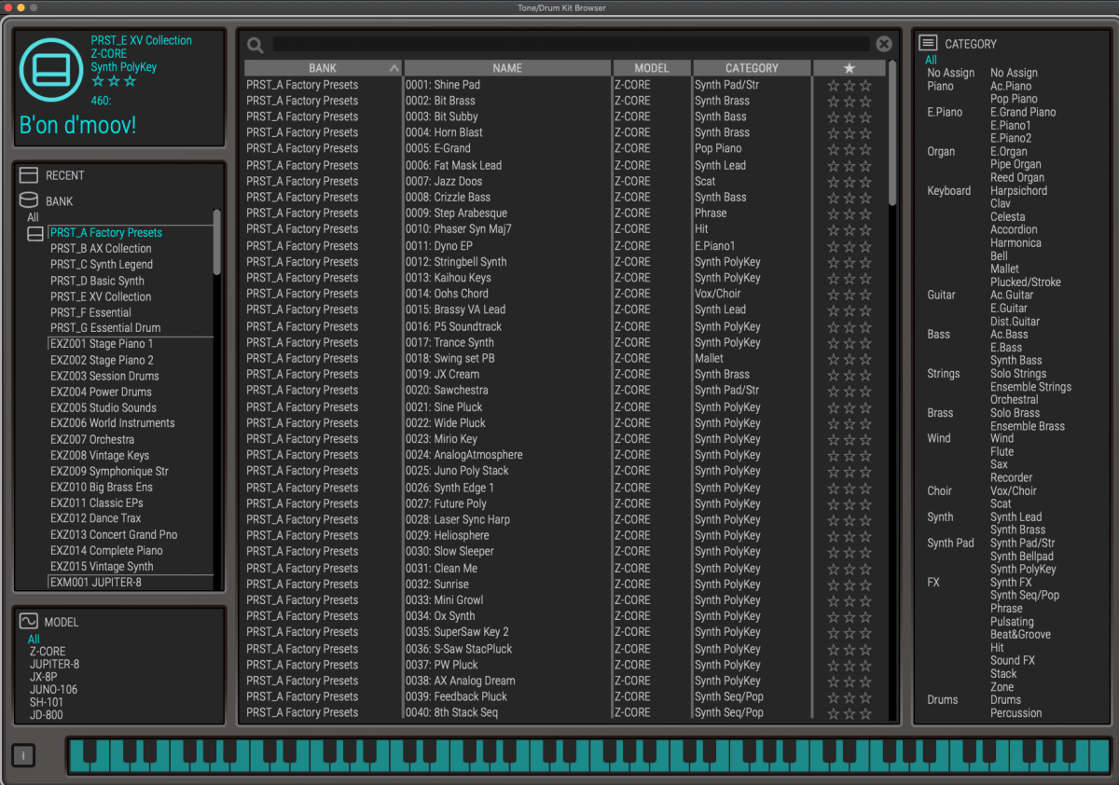1119x785 pixels.
Task: Click the MODEL waveform icon
Action: (29, 622)
